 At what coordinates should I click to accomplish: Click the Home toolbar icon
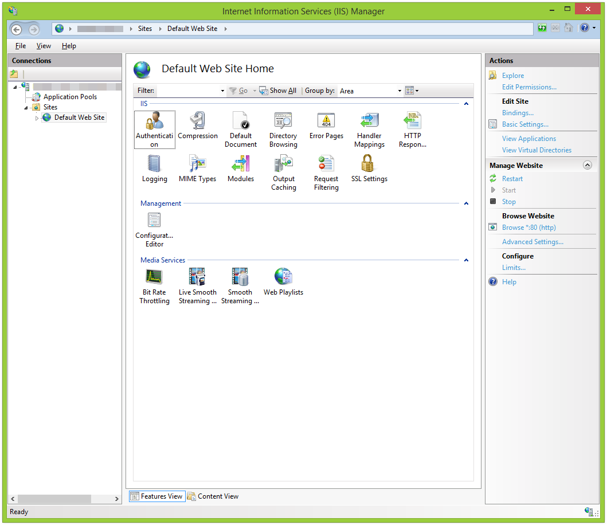click(568, 28)
